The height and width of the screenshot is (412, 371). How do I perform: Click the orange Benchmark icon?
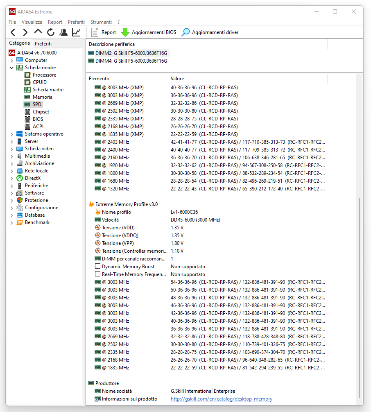pyautogui.click(x=19, y=222)
